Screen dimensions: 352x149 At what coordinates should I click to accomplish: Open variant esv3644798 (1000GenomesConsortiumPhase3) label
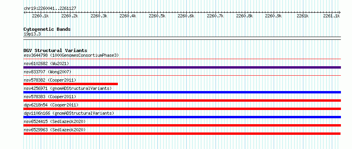71,55
